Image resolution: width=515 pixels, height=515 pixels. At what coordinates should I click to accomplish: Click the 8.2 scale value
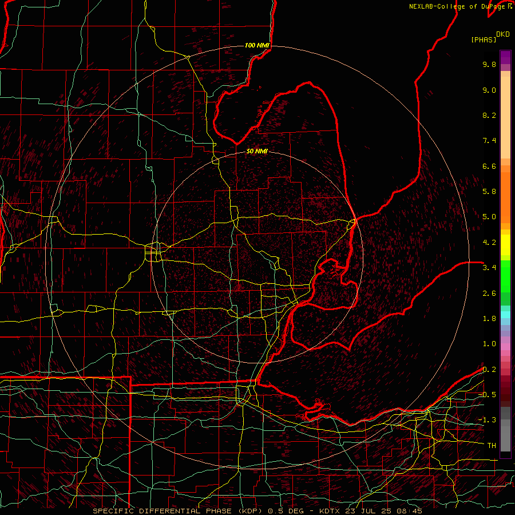click(489, 115)
